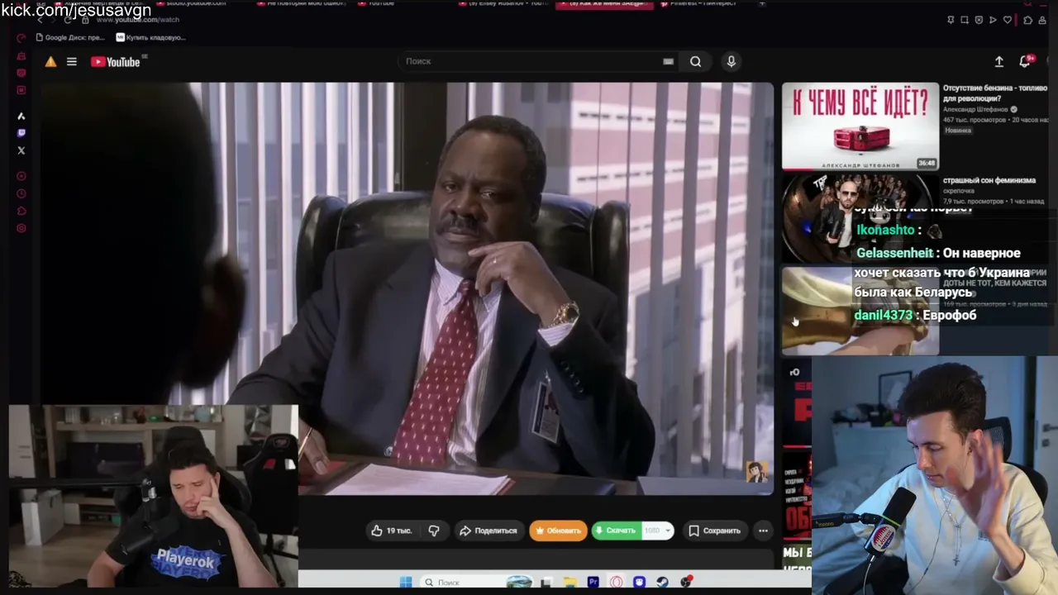Run the YouTube search magnifier button
The image size is (1058, 595).
pos(695,61)
